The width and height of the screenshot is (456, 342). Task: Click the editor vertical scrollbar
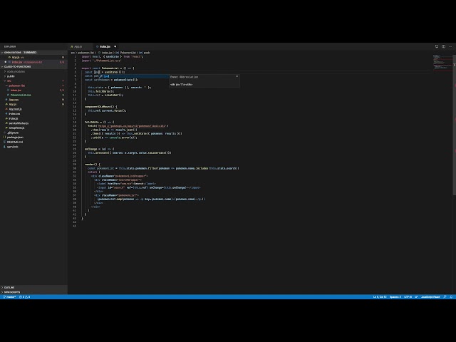pos(455,125)
